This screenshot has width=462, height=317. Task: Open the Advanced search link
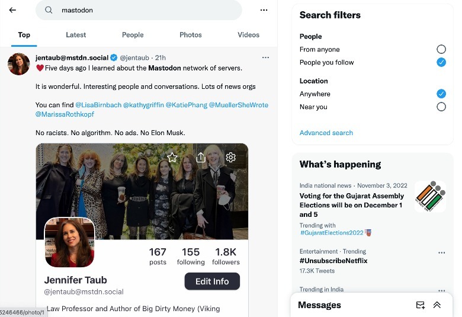pyautogui.click(x=326, y=133)
